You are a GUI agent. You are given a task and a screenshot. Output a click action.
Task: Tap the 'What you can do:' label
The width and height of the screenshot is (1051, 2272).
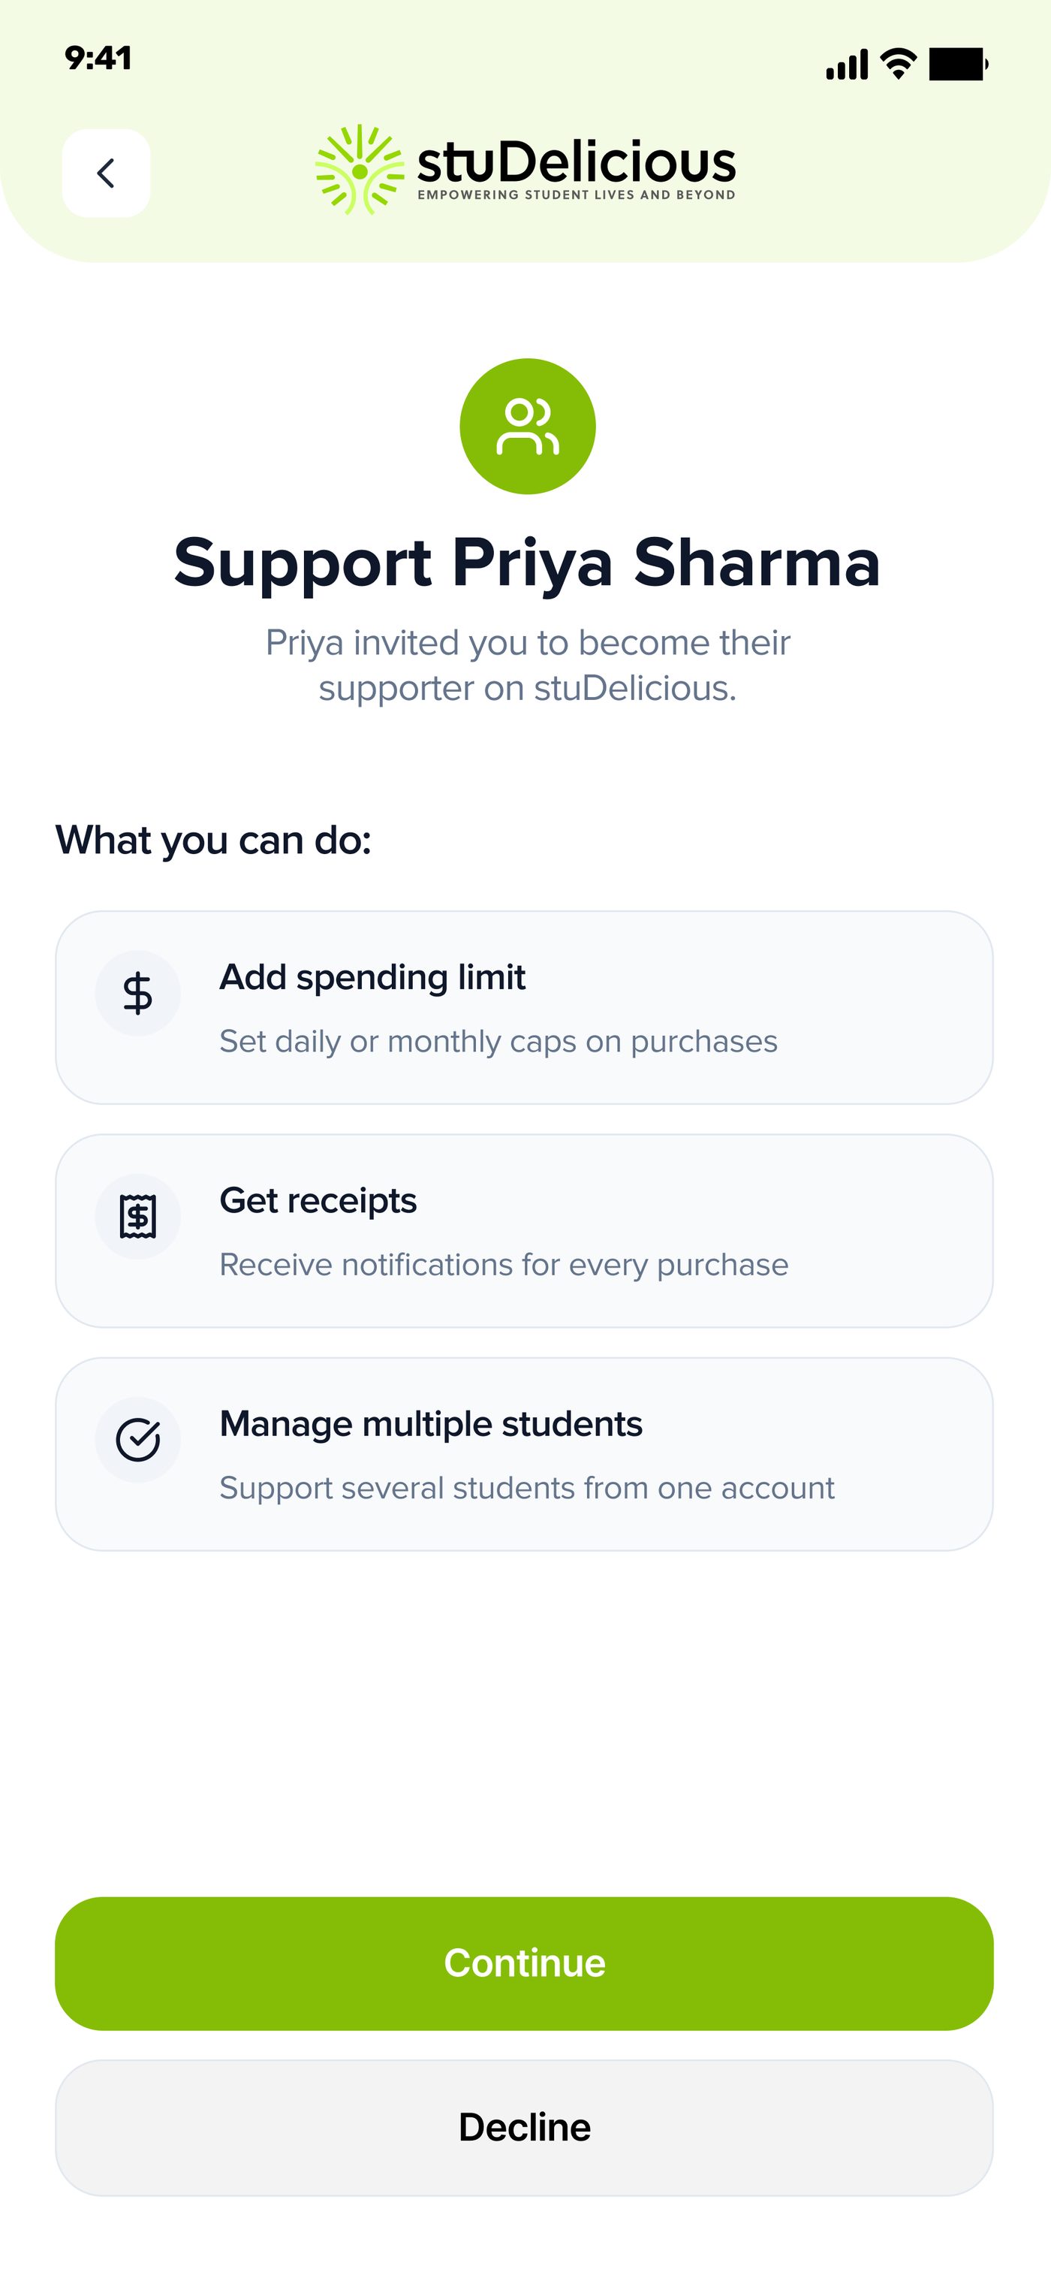click(x=213, y=840)
